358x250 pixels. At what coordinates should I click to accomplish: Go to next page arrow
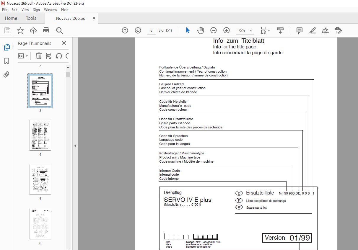click(x=138, y=30)
